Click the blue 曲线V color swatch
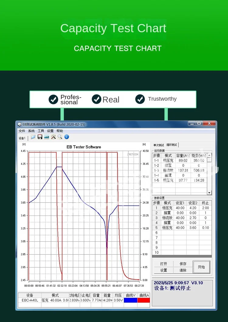The width and height of the screenshot is (228, 322). click(130, 300)
